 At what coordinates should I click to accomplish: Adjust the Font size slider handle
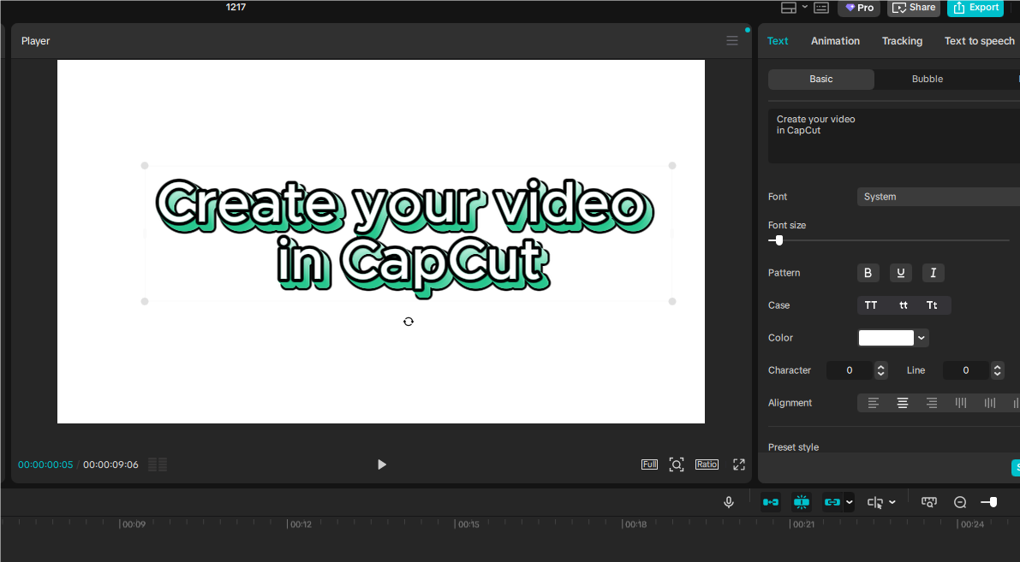[x=777, y=240]
